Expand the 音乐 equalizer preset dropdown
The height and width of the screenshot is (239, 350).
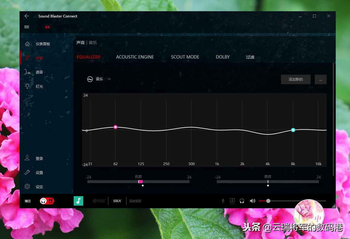[x=109, y=79]
